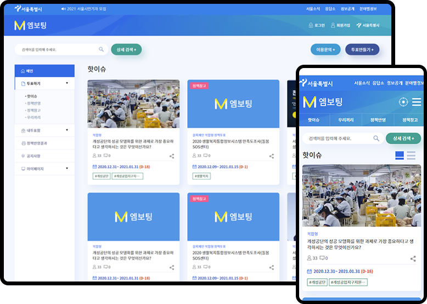Screen dimensions: 427x304
Task: Click the lock icon for 로그인
Action: click(311, 25)
